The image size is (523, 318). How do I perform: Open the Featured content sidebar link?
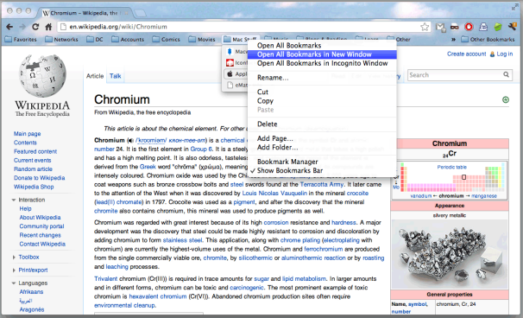35,151
